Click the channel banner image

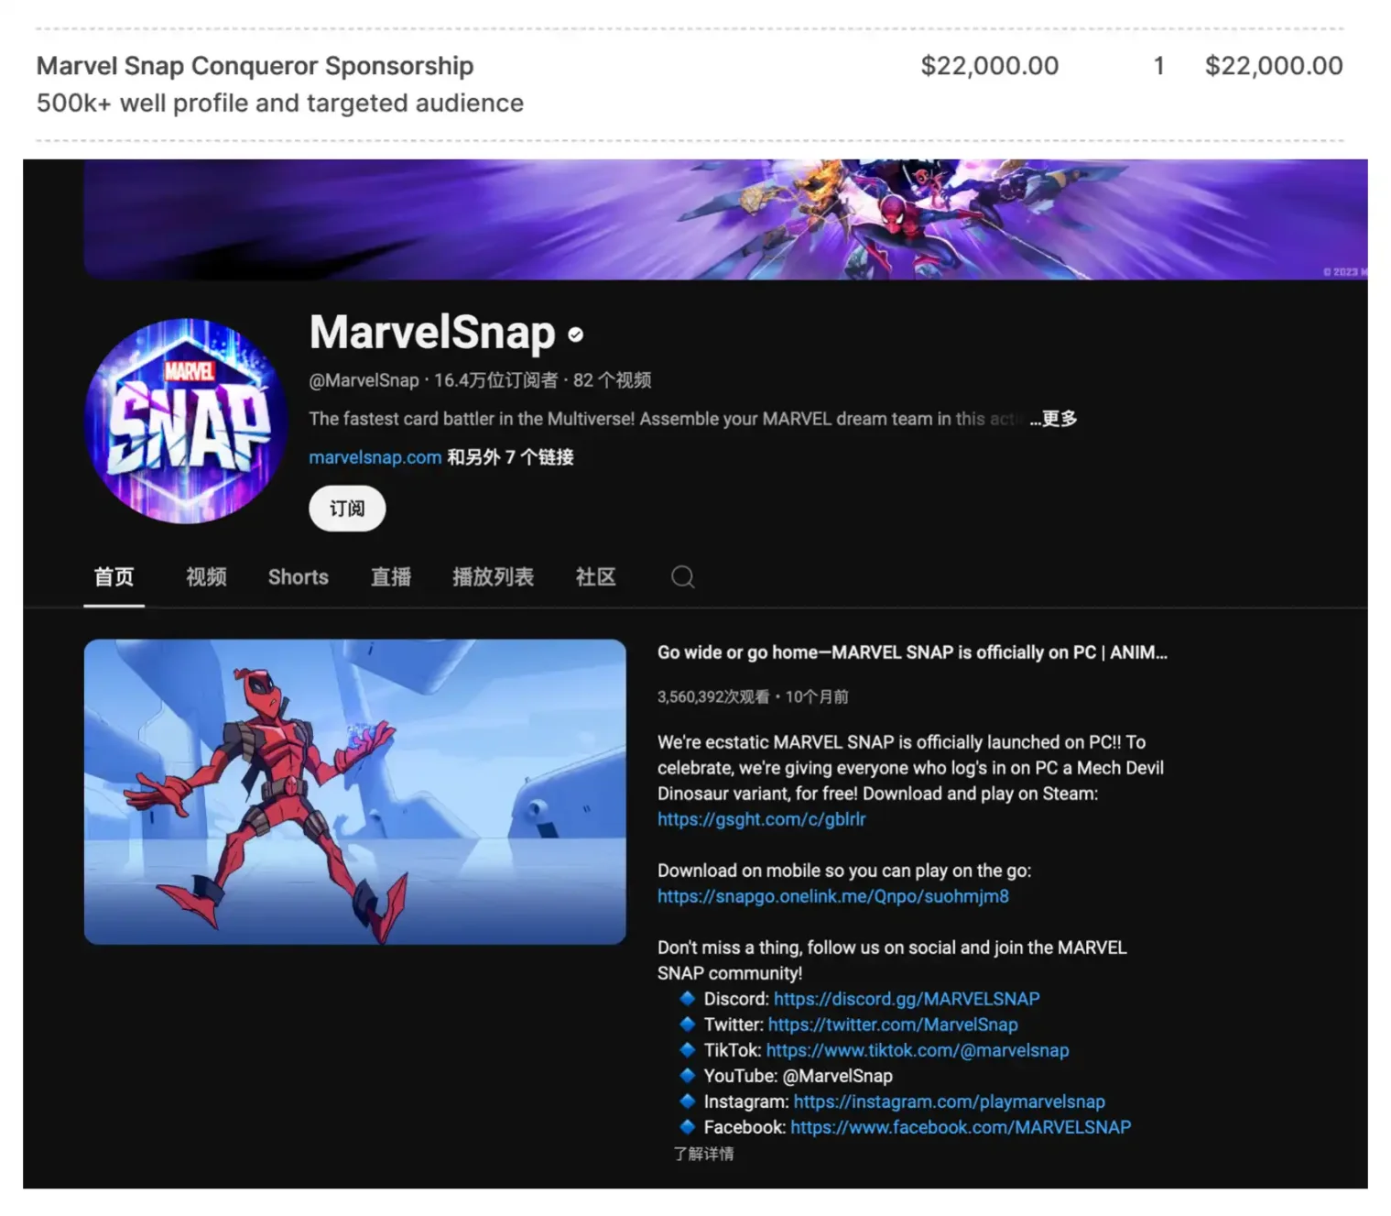725,220
